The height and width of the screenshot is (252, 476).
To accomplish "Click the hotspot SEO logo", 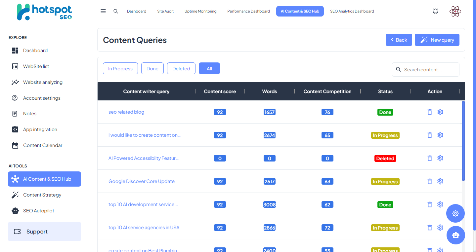I will [45, 12].
